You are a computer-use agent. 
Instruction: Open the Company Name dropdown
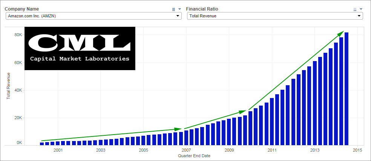94,16
